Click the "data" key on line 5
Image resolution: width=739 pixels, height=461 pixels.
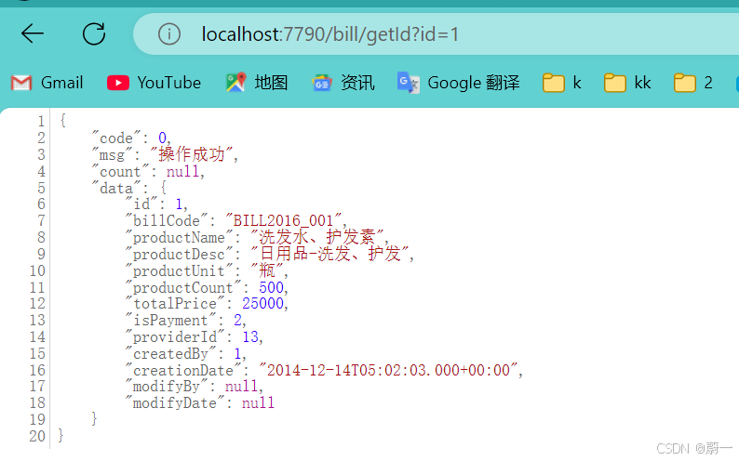pyautogui.click(x=116, y=188)
